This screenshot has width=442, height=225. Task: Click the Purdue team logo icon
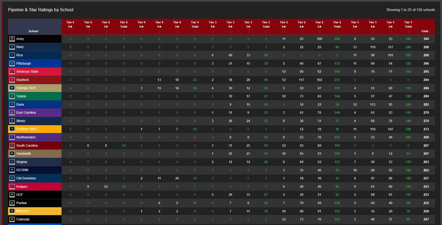(x=12, y=203)
